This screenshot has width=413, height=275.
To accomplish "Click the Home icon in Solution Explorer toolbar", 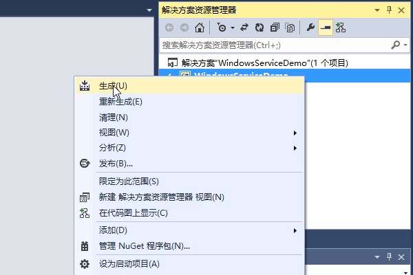I will coord(200,27).
